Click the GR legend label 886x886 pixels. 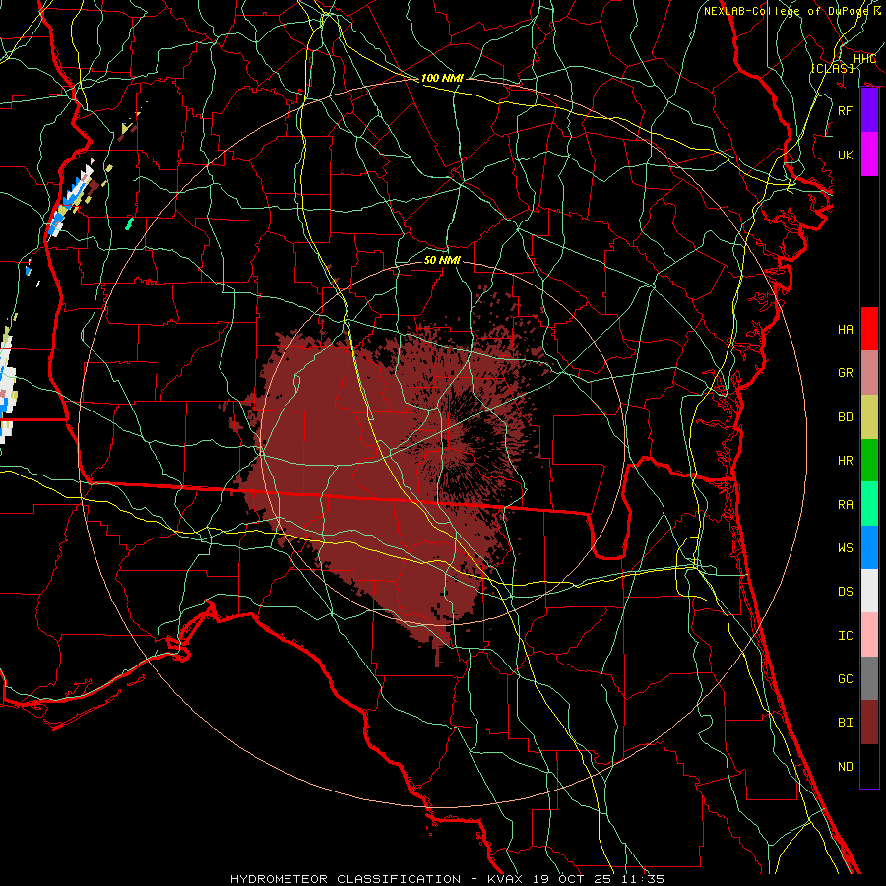(x=846, y=373)
